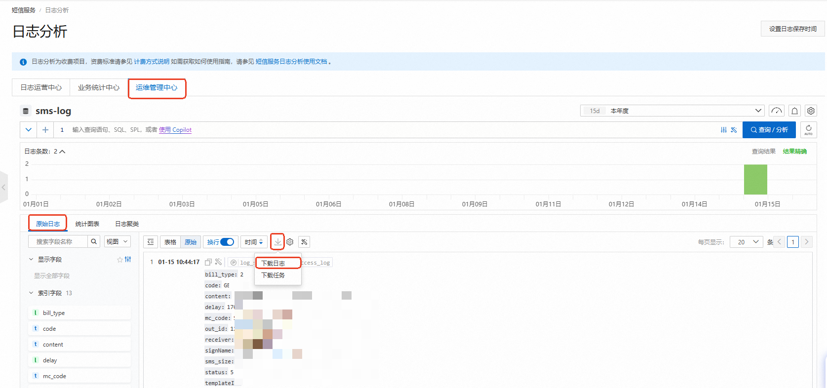Open the dashboard gauge icon
The width and height of the screenshot is (827, 388).
tap(777, 111)
